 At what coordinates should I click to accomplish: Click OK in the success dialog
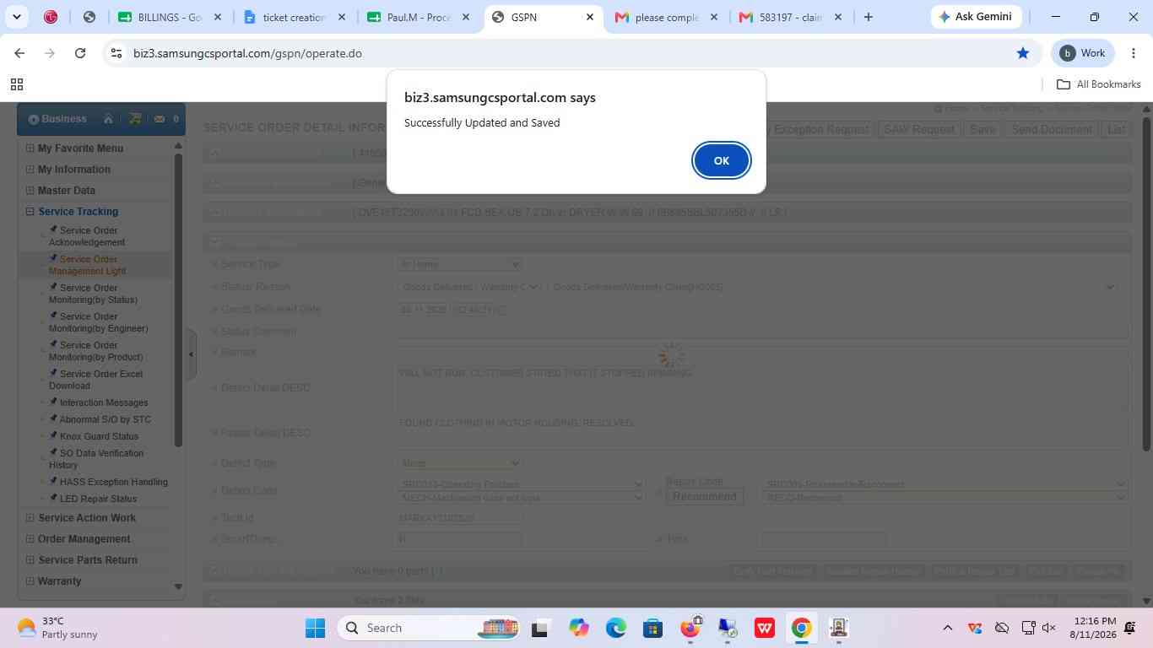click(721, 160)
